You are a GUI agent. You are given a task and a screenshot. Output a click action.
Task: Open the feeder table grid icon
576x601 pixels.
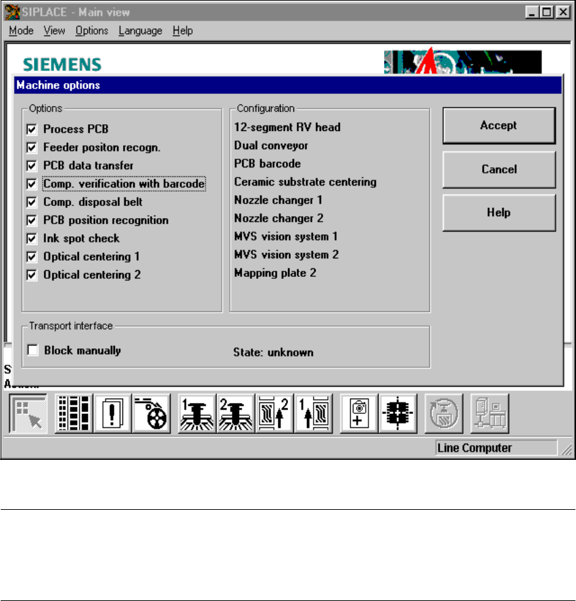pos(74,413)
